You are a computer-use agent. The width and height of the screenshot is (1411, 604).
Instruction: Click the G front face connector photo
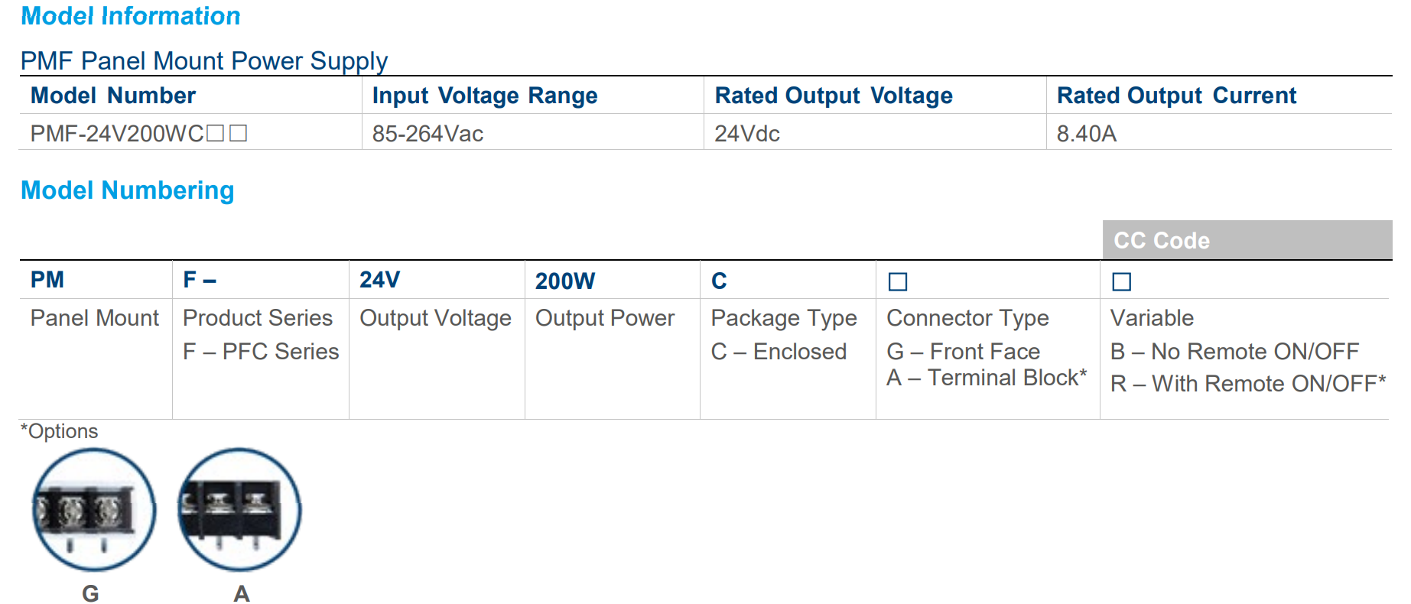coord(94,510)
